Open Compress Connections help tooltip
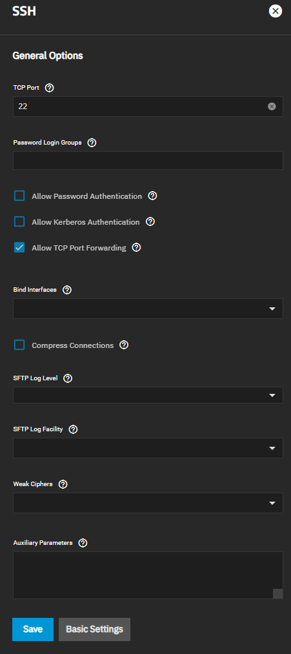This screenshot has height=654, width=291. click(x=124, y=345)
